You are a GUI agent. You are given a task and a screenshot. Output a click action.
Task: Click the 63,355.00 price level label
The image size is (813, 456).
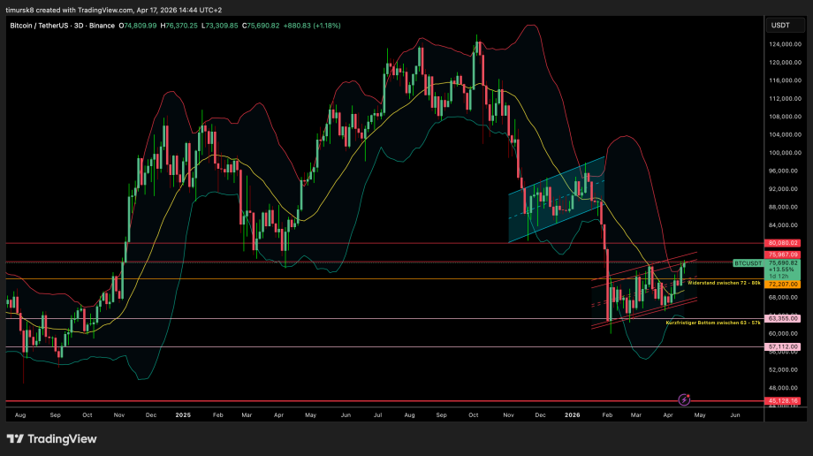(x=783, y=318)
